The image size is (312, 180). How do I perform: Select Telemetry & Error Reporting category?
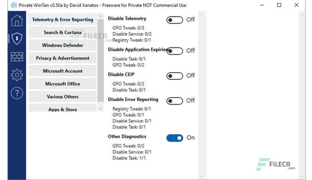[x=62, y=20]
